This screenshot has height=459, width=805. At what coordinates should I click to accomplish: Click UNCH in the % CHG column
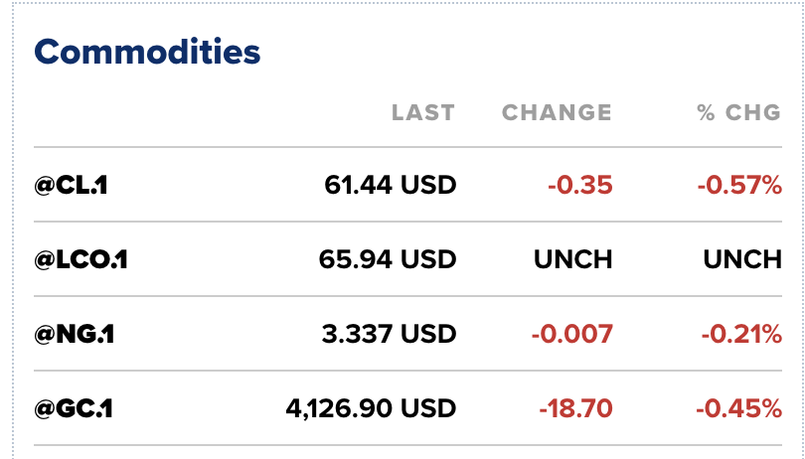click(742, 259)
